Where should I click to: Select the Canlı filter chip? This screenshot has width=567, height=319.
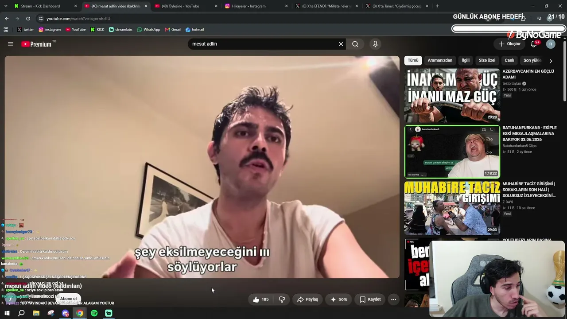[x=509, y=60]
